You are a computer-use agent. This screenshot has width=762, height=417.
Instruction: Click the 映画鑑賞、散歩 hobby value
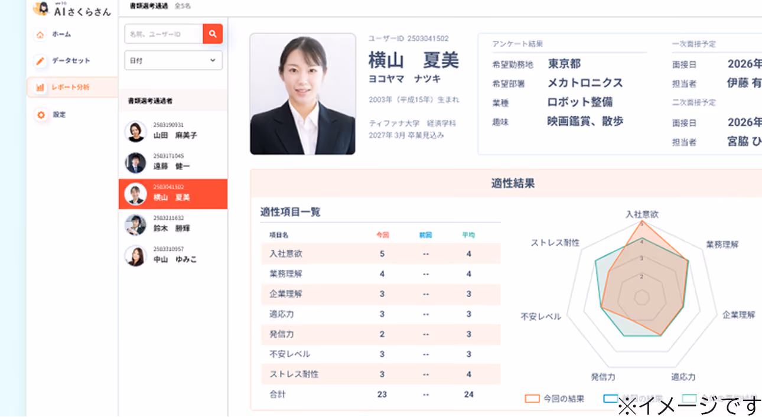pos(585,121)
